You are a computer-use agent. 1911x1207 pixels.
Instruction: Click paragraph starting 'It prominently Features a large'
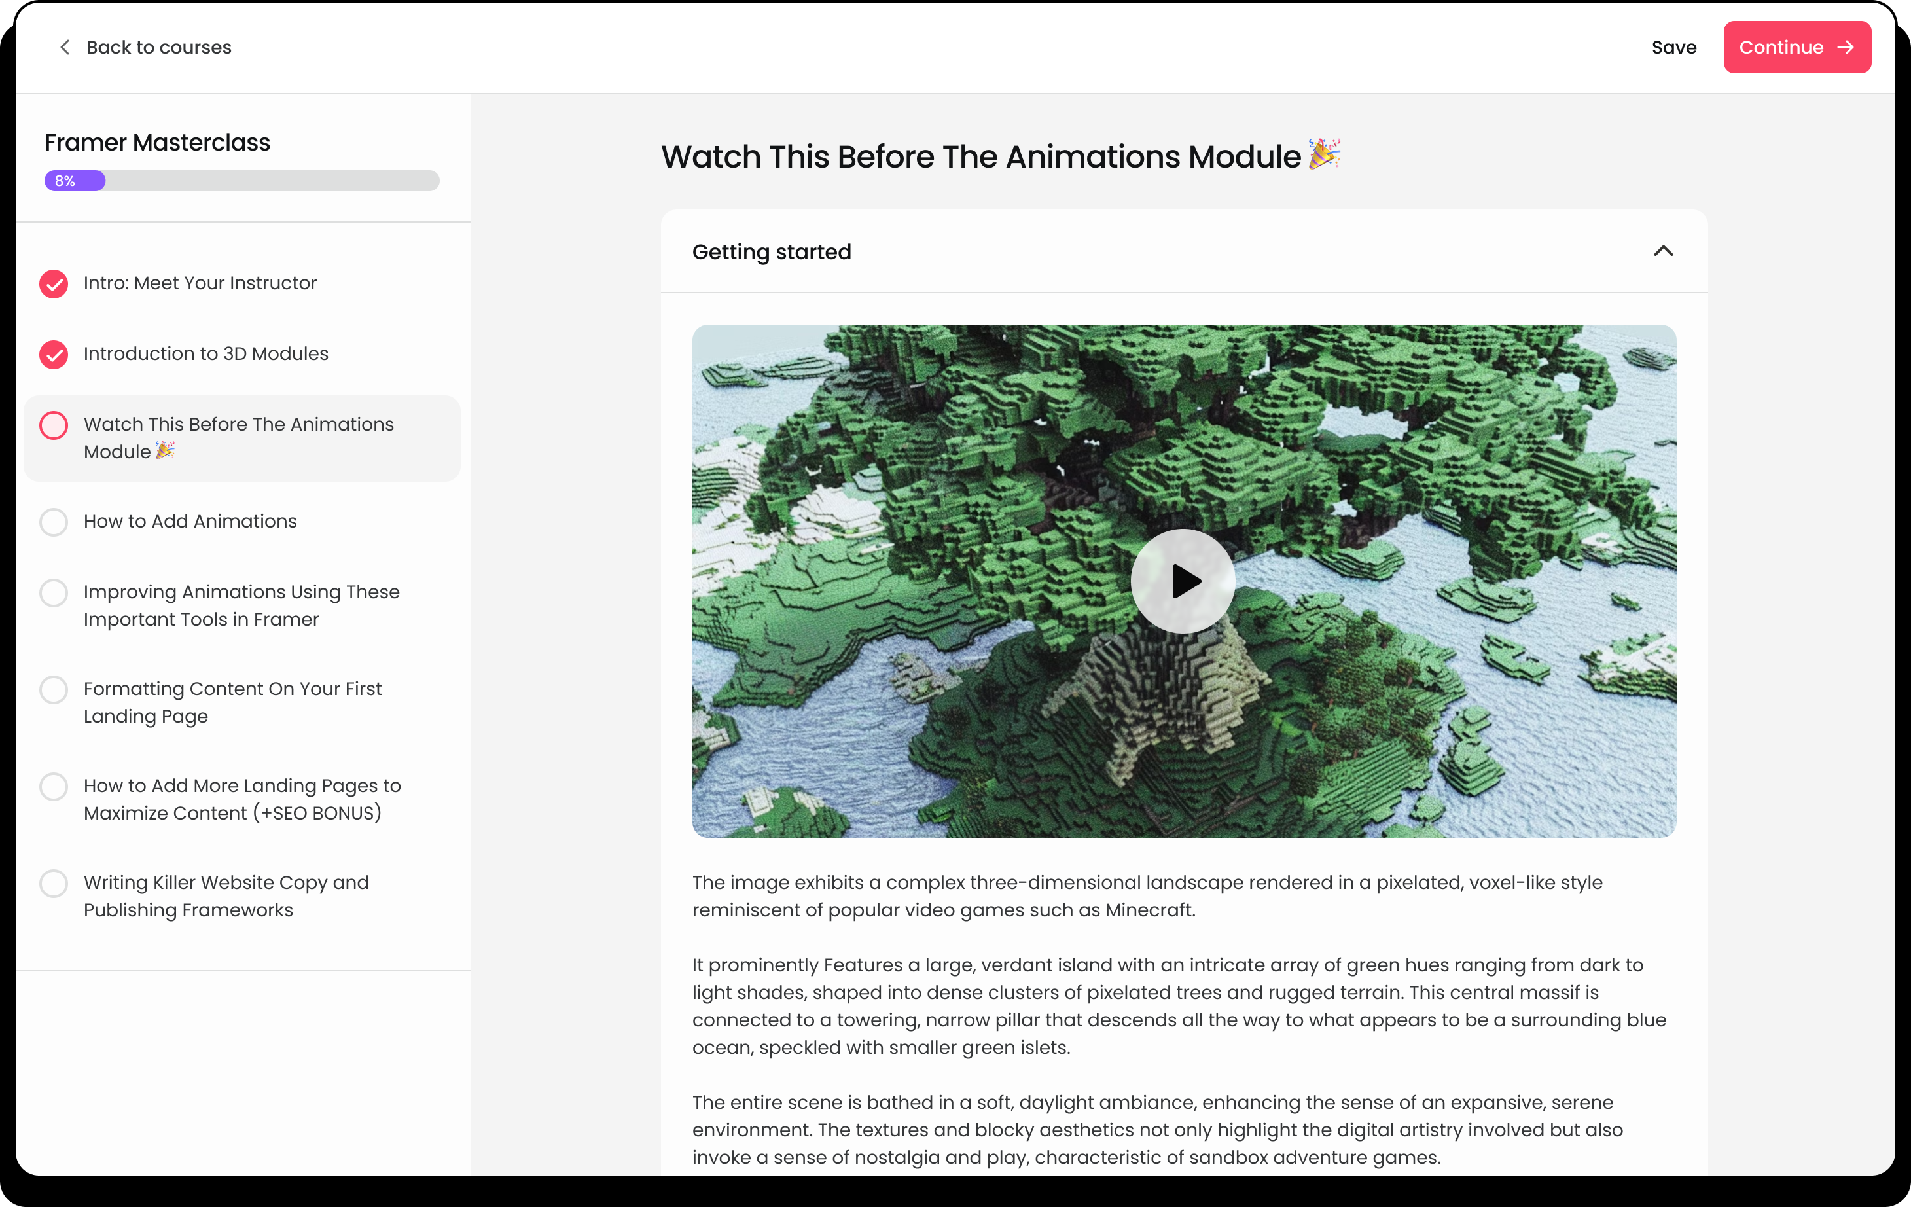[1179, 1006]
